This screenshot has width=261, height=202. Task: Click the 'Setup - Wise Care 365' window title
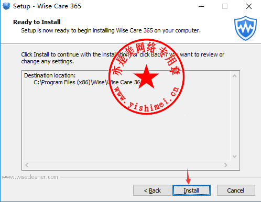click(x=47, y=6)
